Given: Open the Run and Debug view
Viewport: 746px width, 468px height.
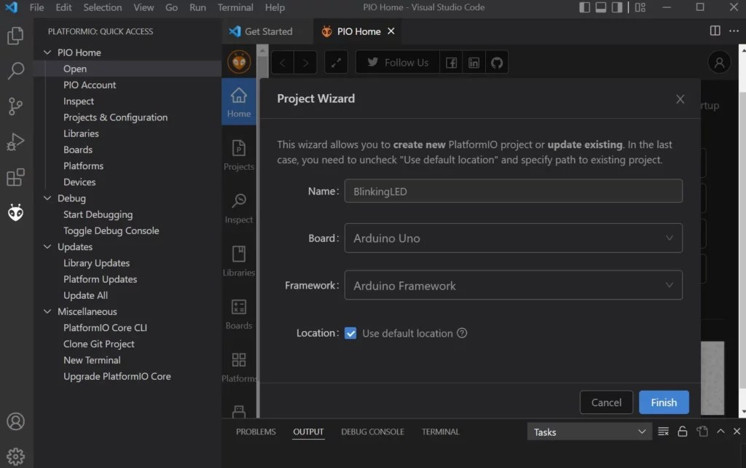Looking at the screenshot, I should point(15,141).
